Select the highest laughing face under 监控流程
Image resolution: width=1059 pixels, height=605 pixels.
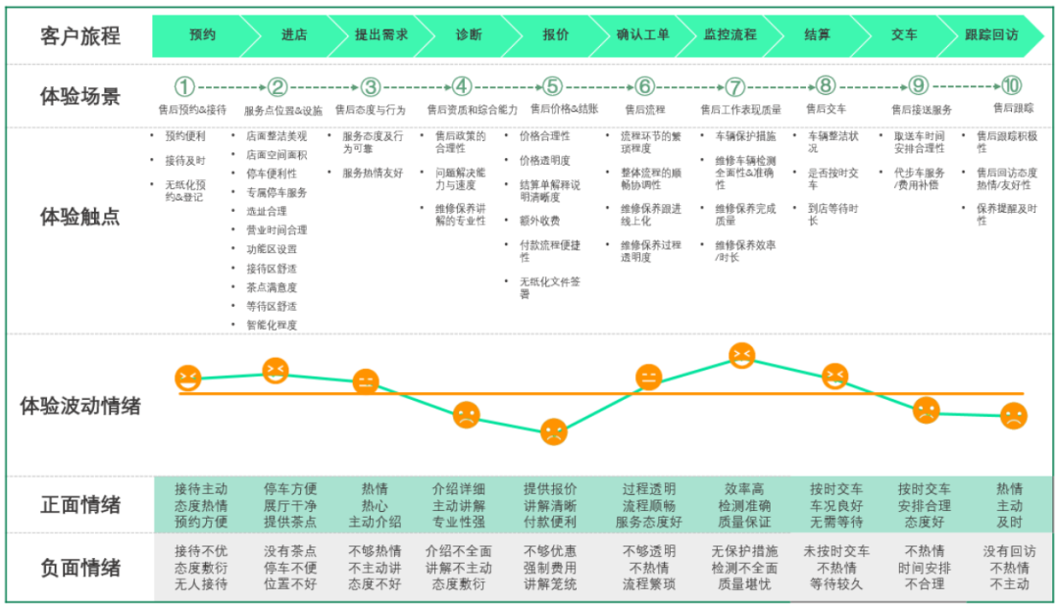[742, 355]
